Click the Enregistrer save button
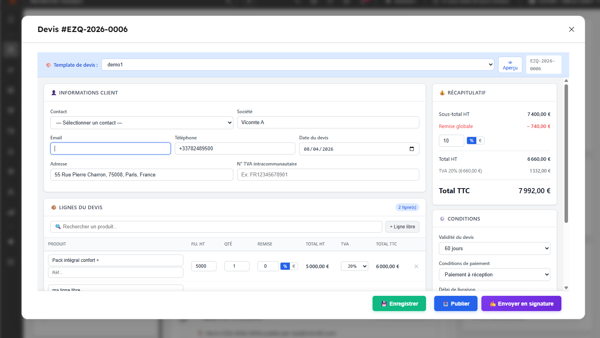 (399, 304)
